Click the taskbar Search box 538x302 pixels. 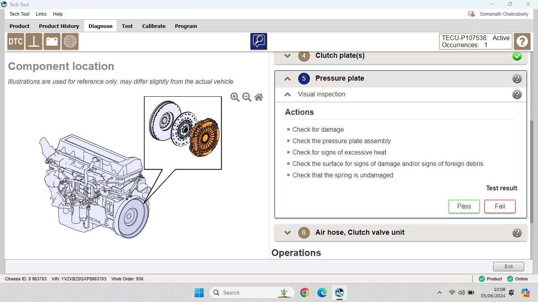pos(251,293)
